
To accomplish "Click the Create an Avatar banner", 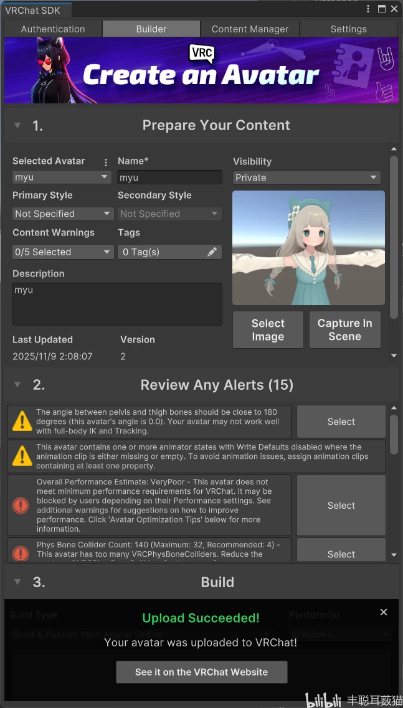I will [202, 70].
